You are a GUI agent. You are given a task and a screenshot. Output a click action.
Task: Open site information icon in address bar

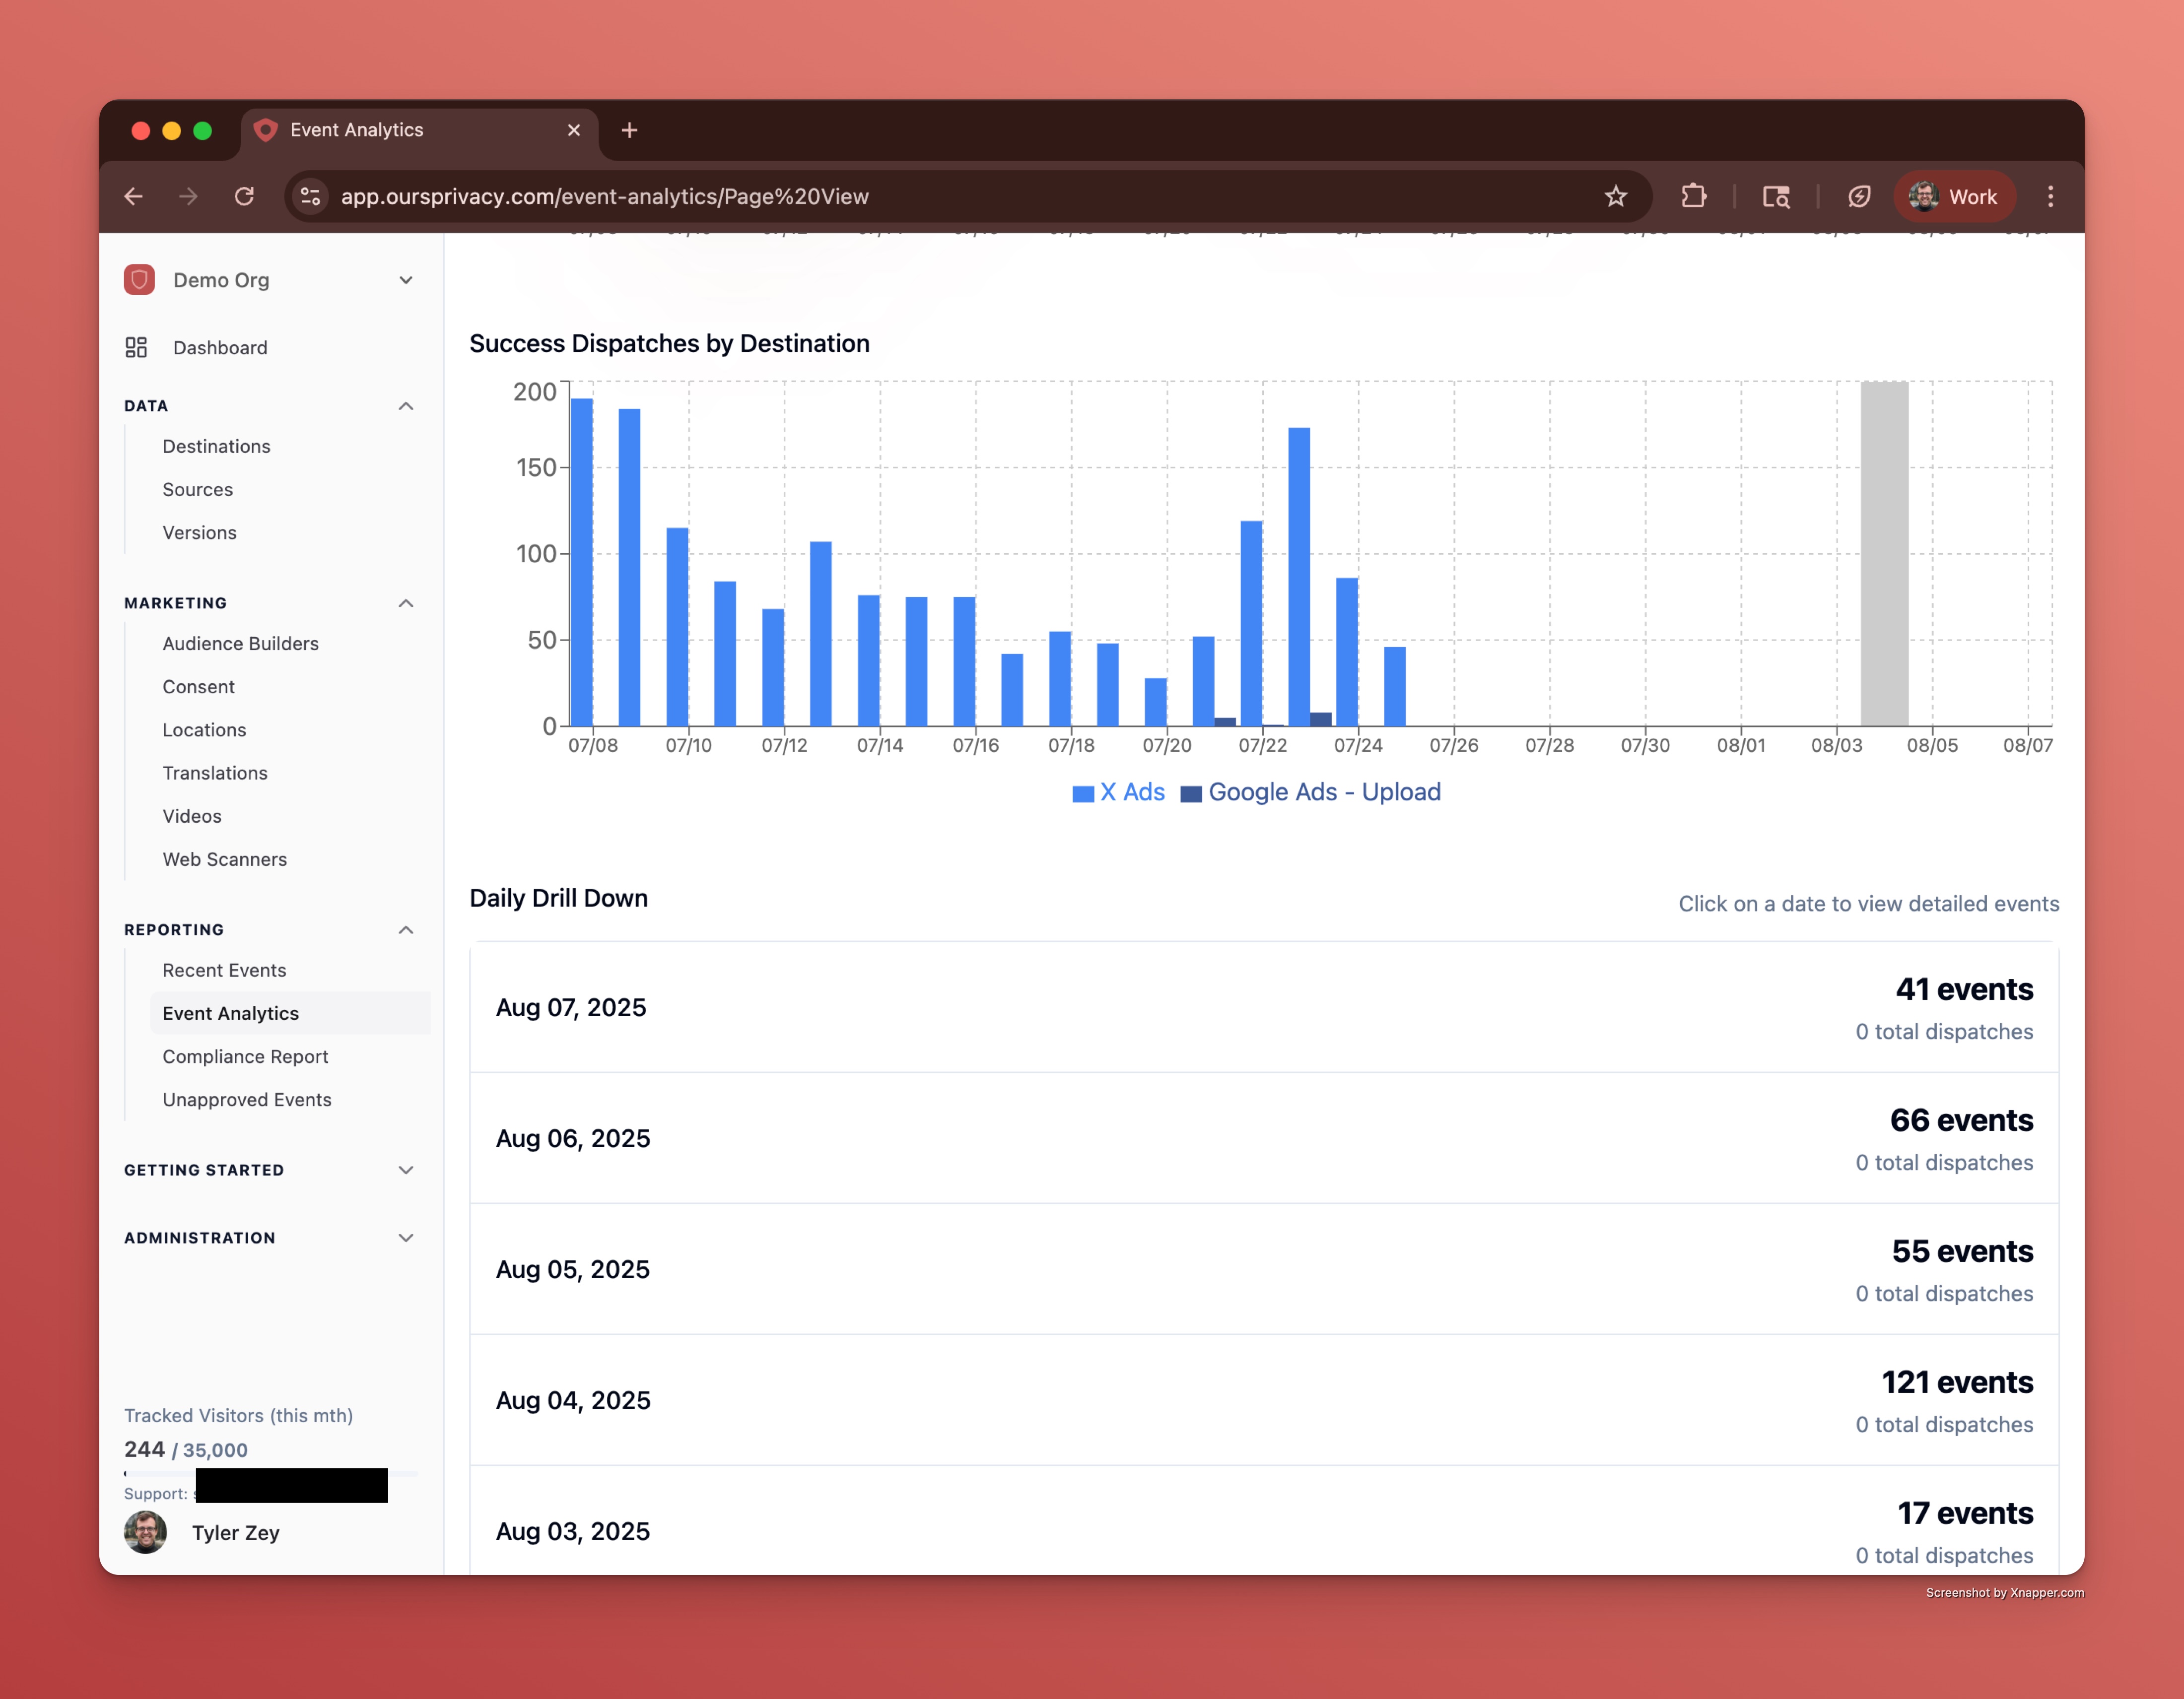(311, 196)
